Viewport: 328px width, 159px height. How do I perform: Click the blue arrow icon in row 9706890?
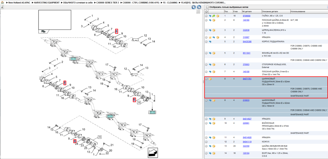click(210, 16)
